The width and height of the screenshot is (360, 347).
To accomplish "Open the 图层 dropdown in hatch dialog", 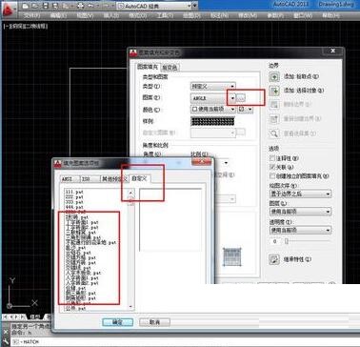I will point(300,212).
